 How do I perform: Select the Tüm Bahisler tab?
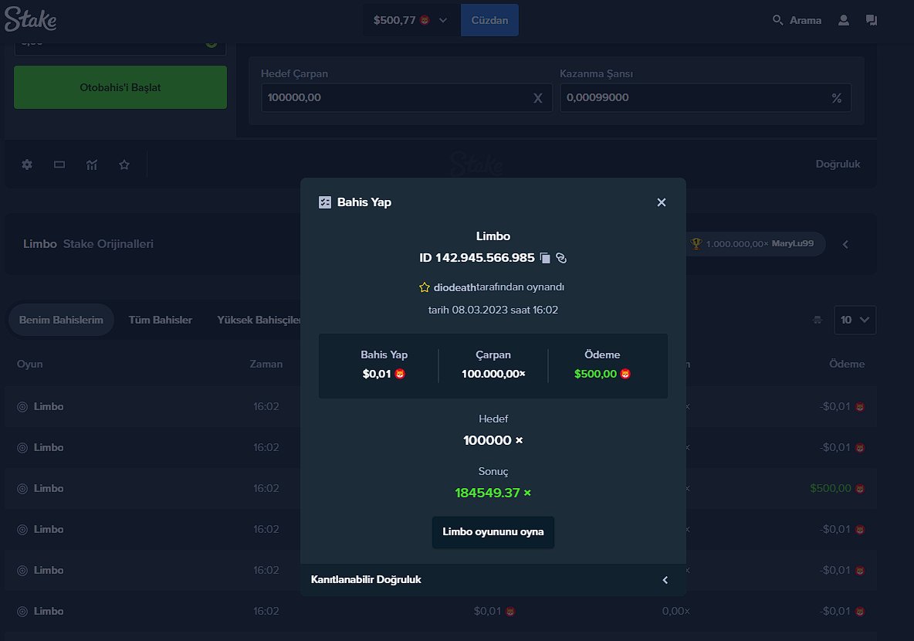161,320
